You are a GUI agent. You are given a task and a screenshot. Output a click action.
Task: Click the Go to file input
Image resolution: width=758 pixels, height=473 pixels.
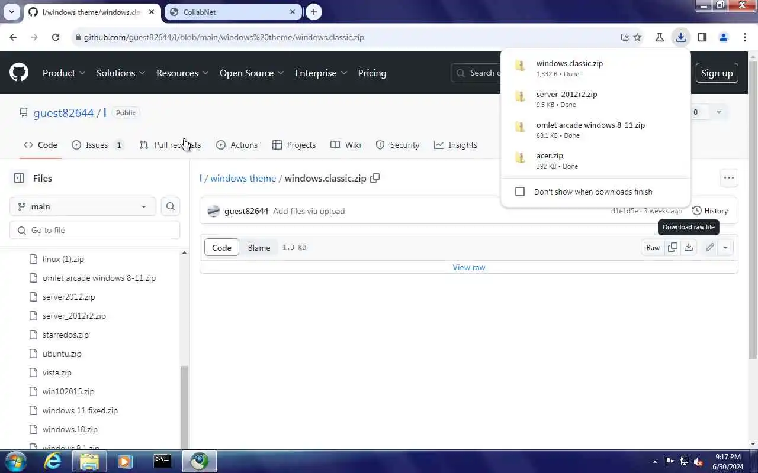point(95,230)
